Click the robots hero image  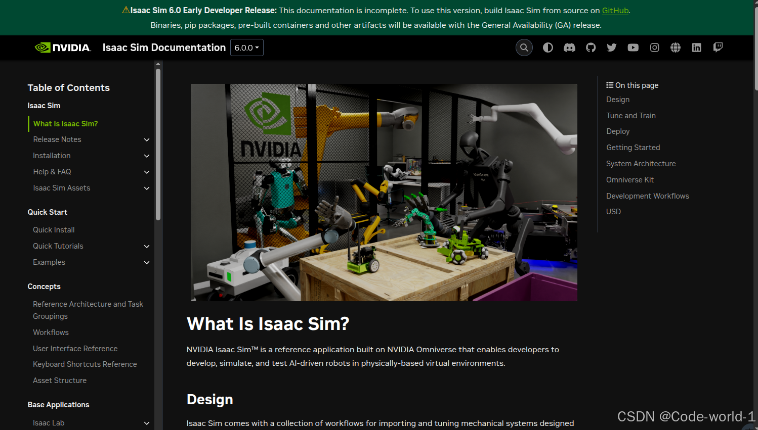[384, 193]
